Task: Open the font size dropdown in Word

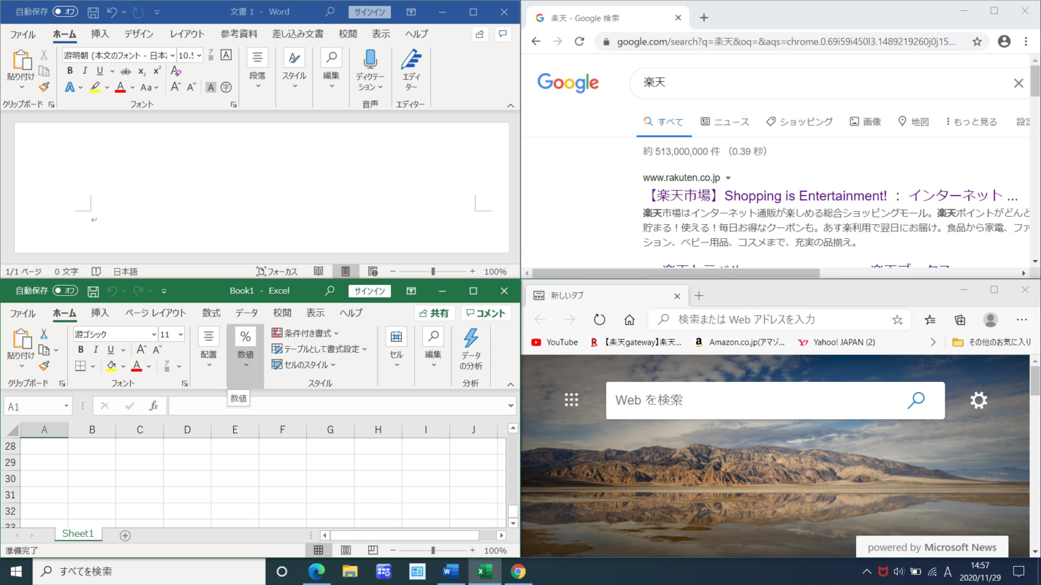Action: click(x=199, y=54)
